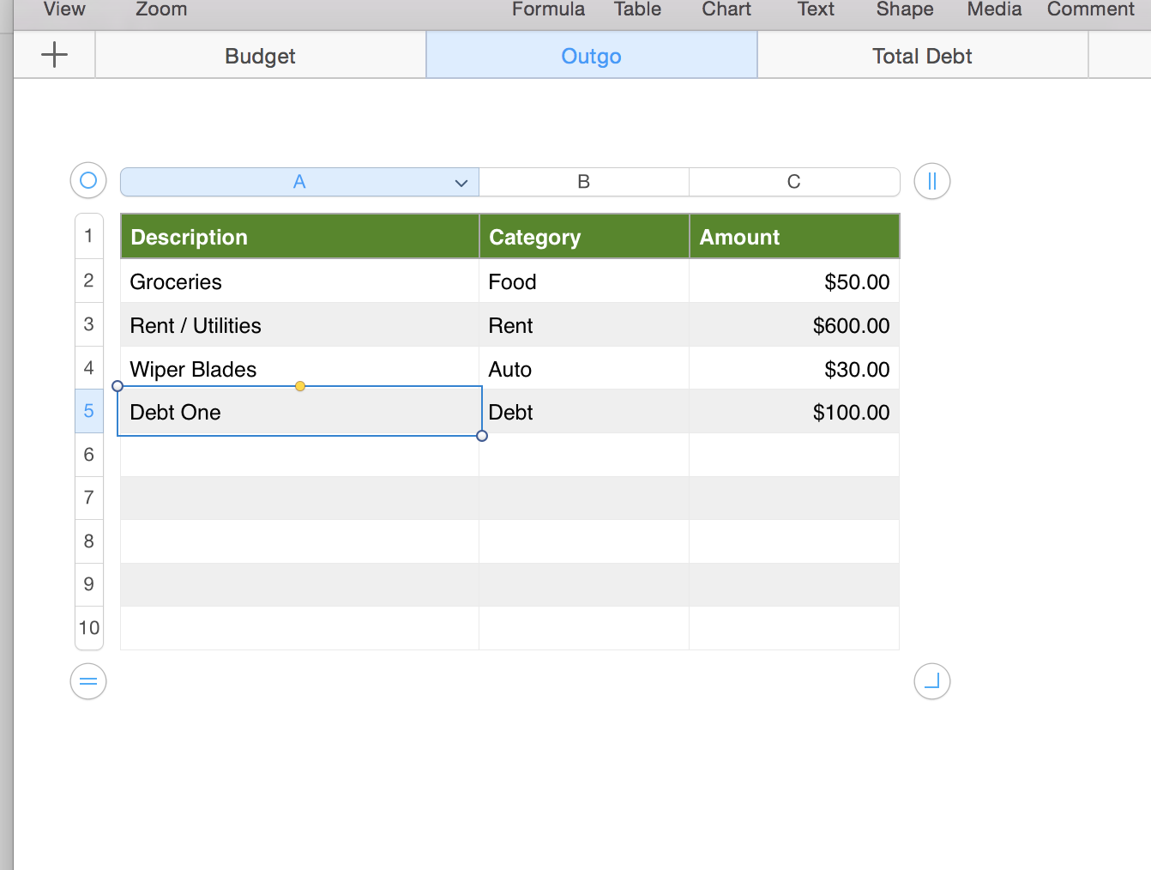The height and width of the screenshot is (870, 1151).
Task: Select the Rent category cell
Action: pyautogui.click(x=584, y=324)
